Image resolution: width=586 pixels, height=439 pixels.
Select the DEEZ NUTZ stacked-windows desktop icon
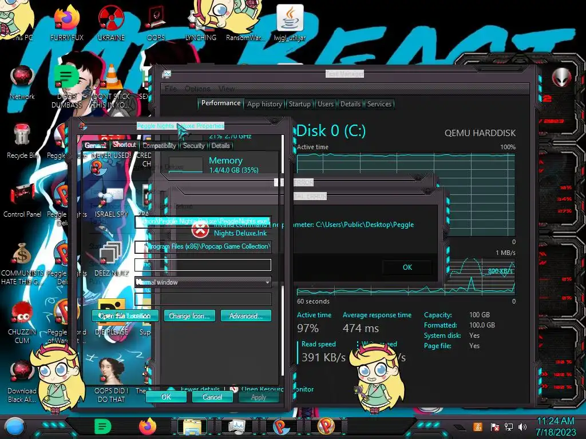click(x=112, y=259)
